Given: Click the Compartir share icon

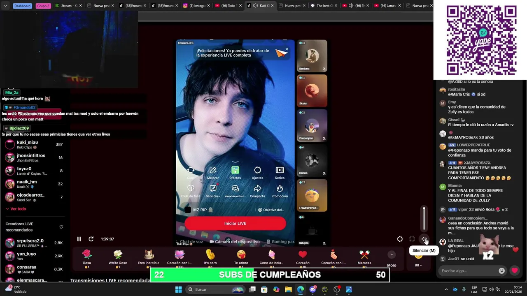Looking at the screenshot, I should (257, 191).
